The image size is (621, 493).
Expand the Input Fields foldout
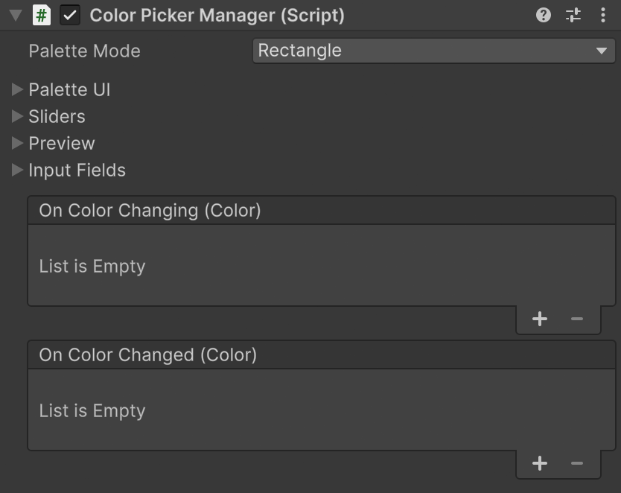(18, 171)
